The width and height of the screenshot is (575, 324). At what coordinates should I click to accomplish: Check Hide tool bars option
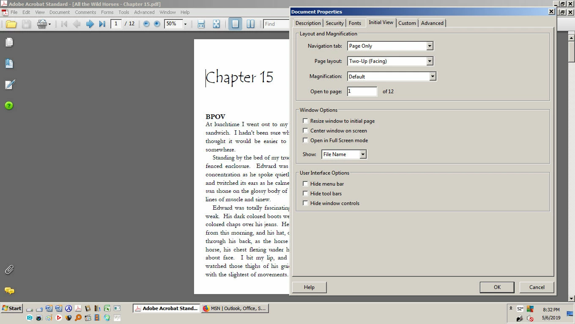[305, 193]
